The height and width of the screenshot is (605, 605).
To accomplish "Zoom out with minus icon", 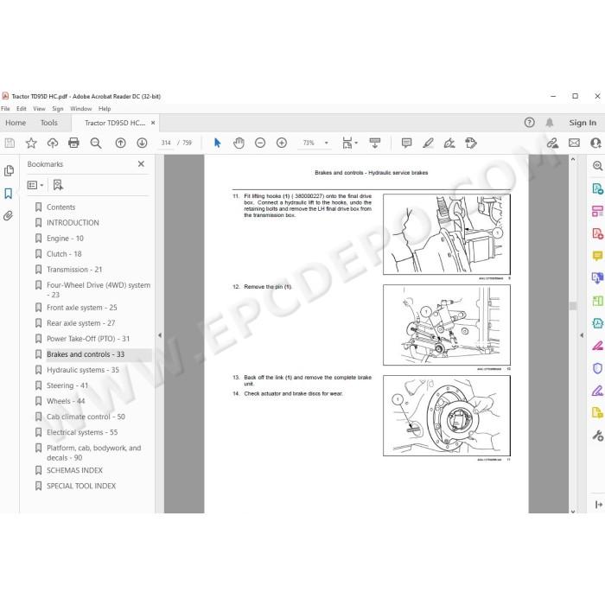I will click(260, 143).
